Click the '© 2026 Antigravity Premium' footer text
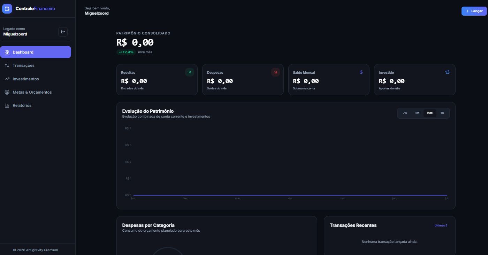Viewport: 488px width, 255px height. pos(36,250)
